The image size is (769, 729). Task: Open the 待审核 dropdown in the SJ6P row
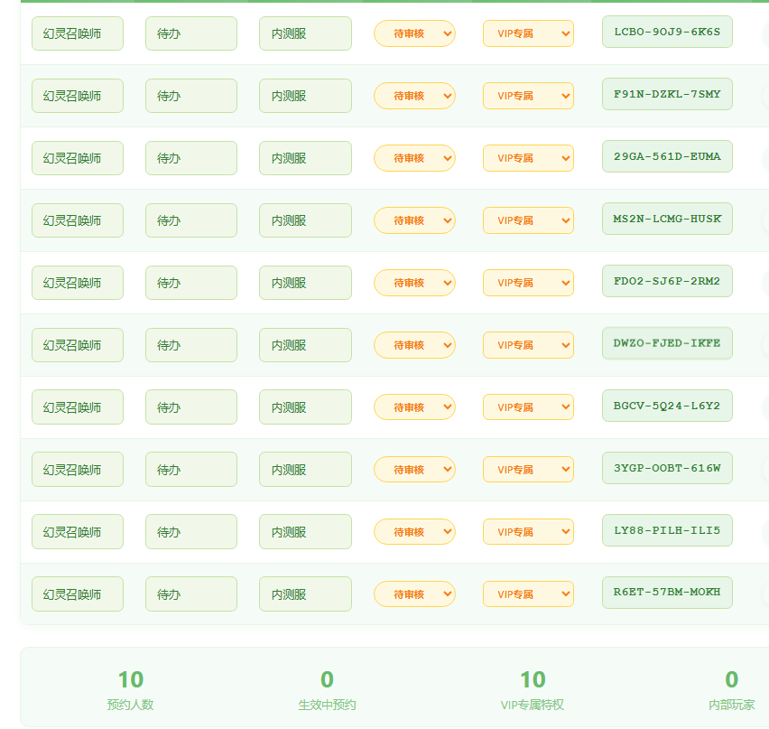[414, 283]
